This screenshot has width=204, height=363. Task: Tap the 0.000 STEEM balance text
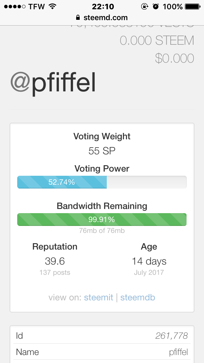click(x=157, y=41)
